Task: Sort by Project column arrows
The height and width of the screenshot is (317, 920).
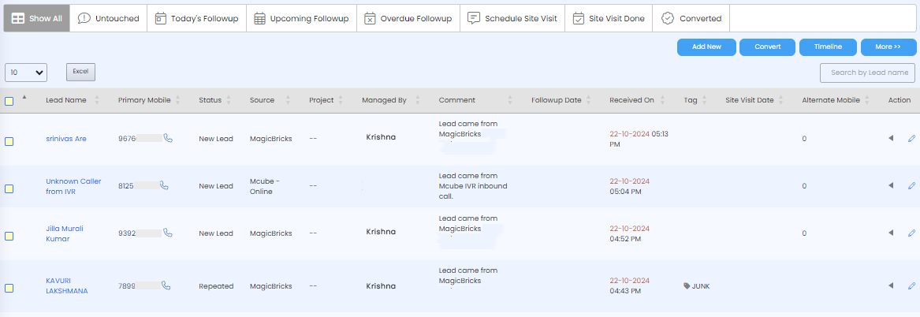Action: point(341,100)
